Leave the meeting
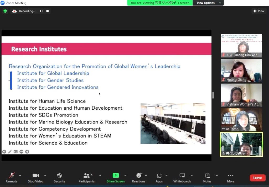 point(257,178)
